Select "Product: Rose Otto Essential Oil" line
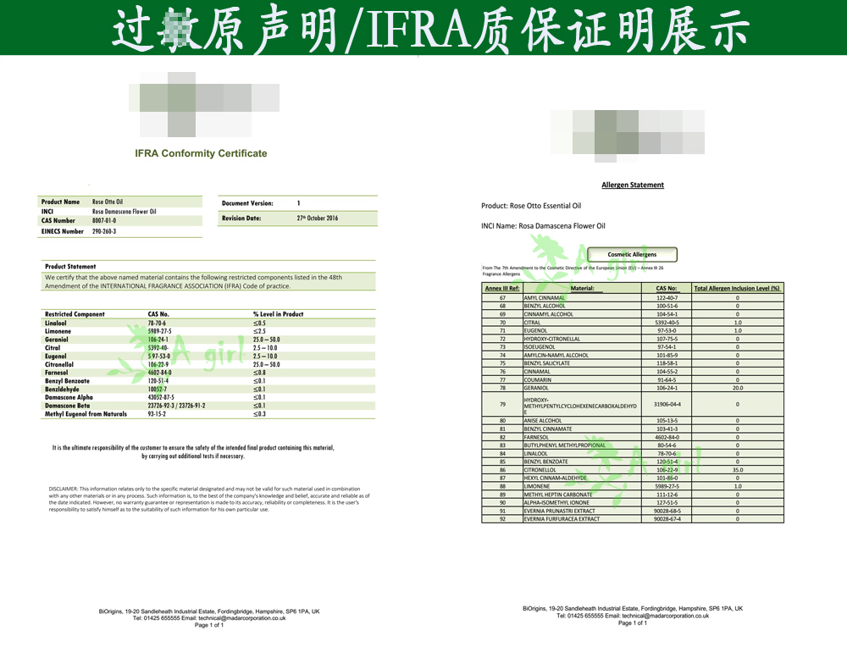 click(x=531, y=206)
